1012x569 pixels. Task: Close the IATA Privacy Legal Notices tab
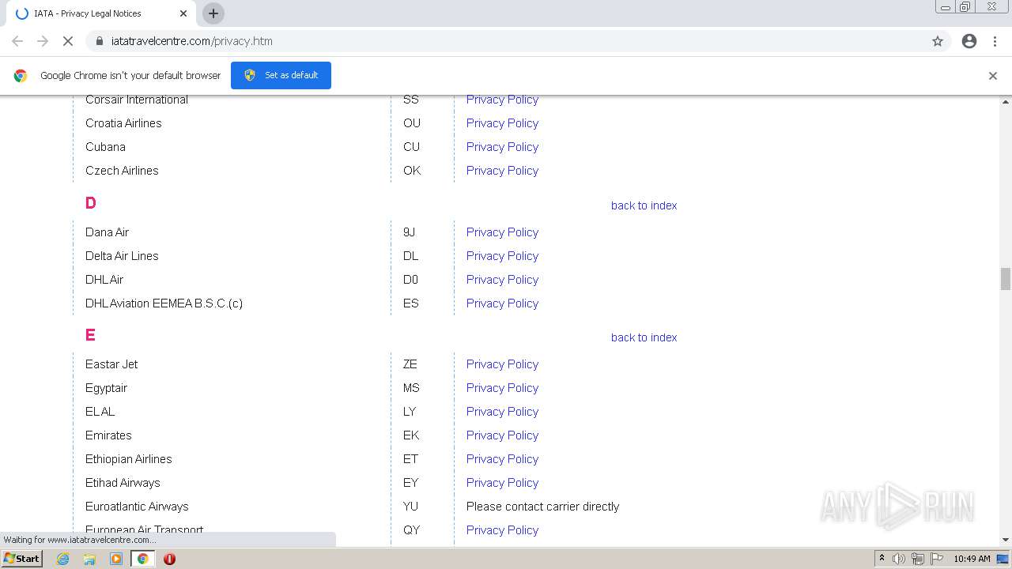pyautogui.click(x=183, y=13)
